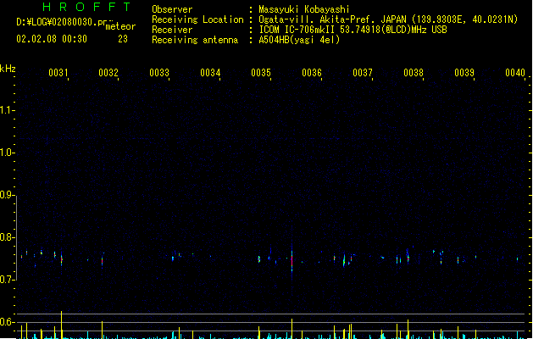Click the meteor count label
The height and width of the screenshot is (339, 533).
tap(120, 26)
